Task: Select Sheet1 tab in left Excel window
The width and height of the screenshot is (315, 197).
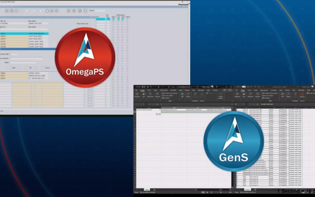Action: click(147, 190)
